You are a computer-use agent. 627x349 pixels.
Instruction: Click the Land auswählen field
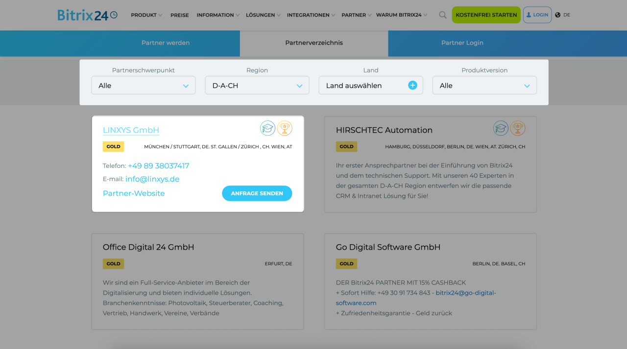pos(371,85)
